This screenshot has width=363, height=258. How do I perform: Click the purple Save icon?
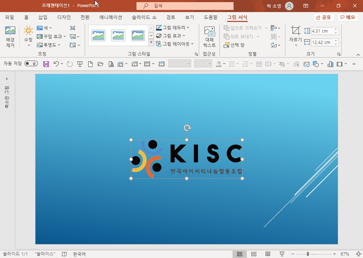pos(46,64)
